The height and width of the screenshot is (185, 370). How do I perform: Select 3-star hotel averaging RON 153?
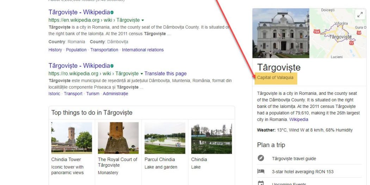[302, 172]
